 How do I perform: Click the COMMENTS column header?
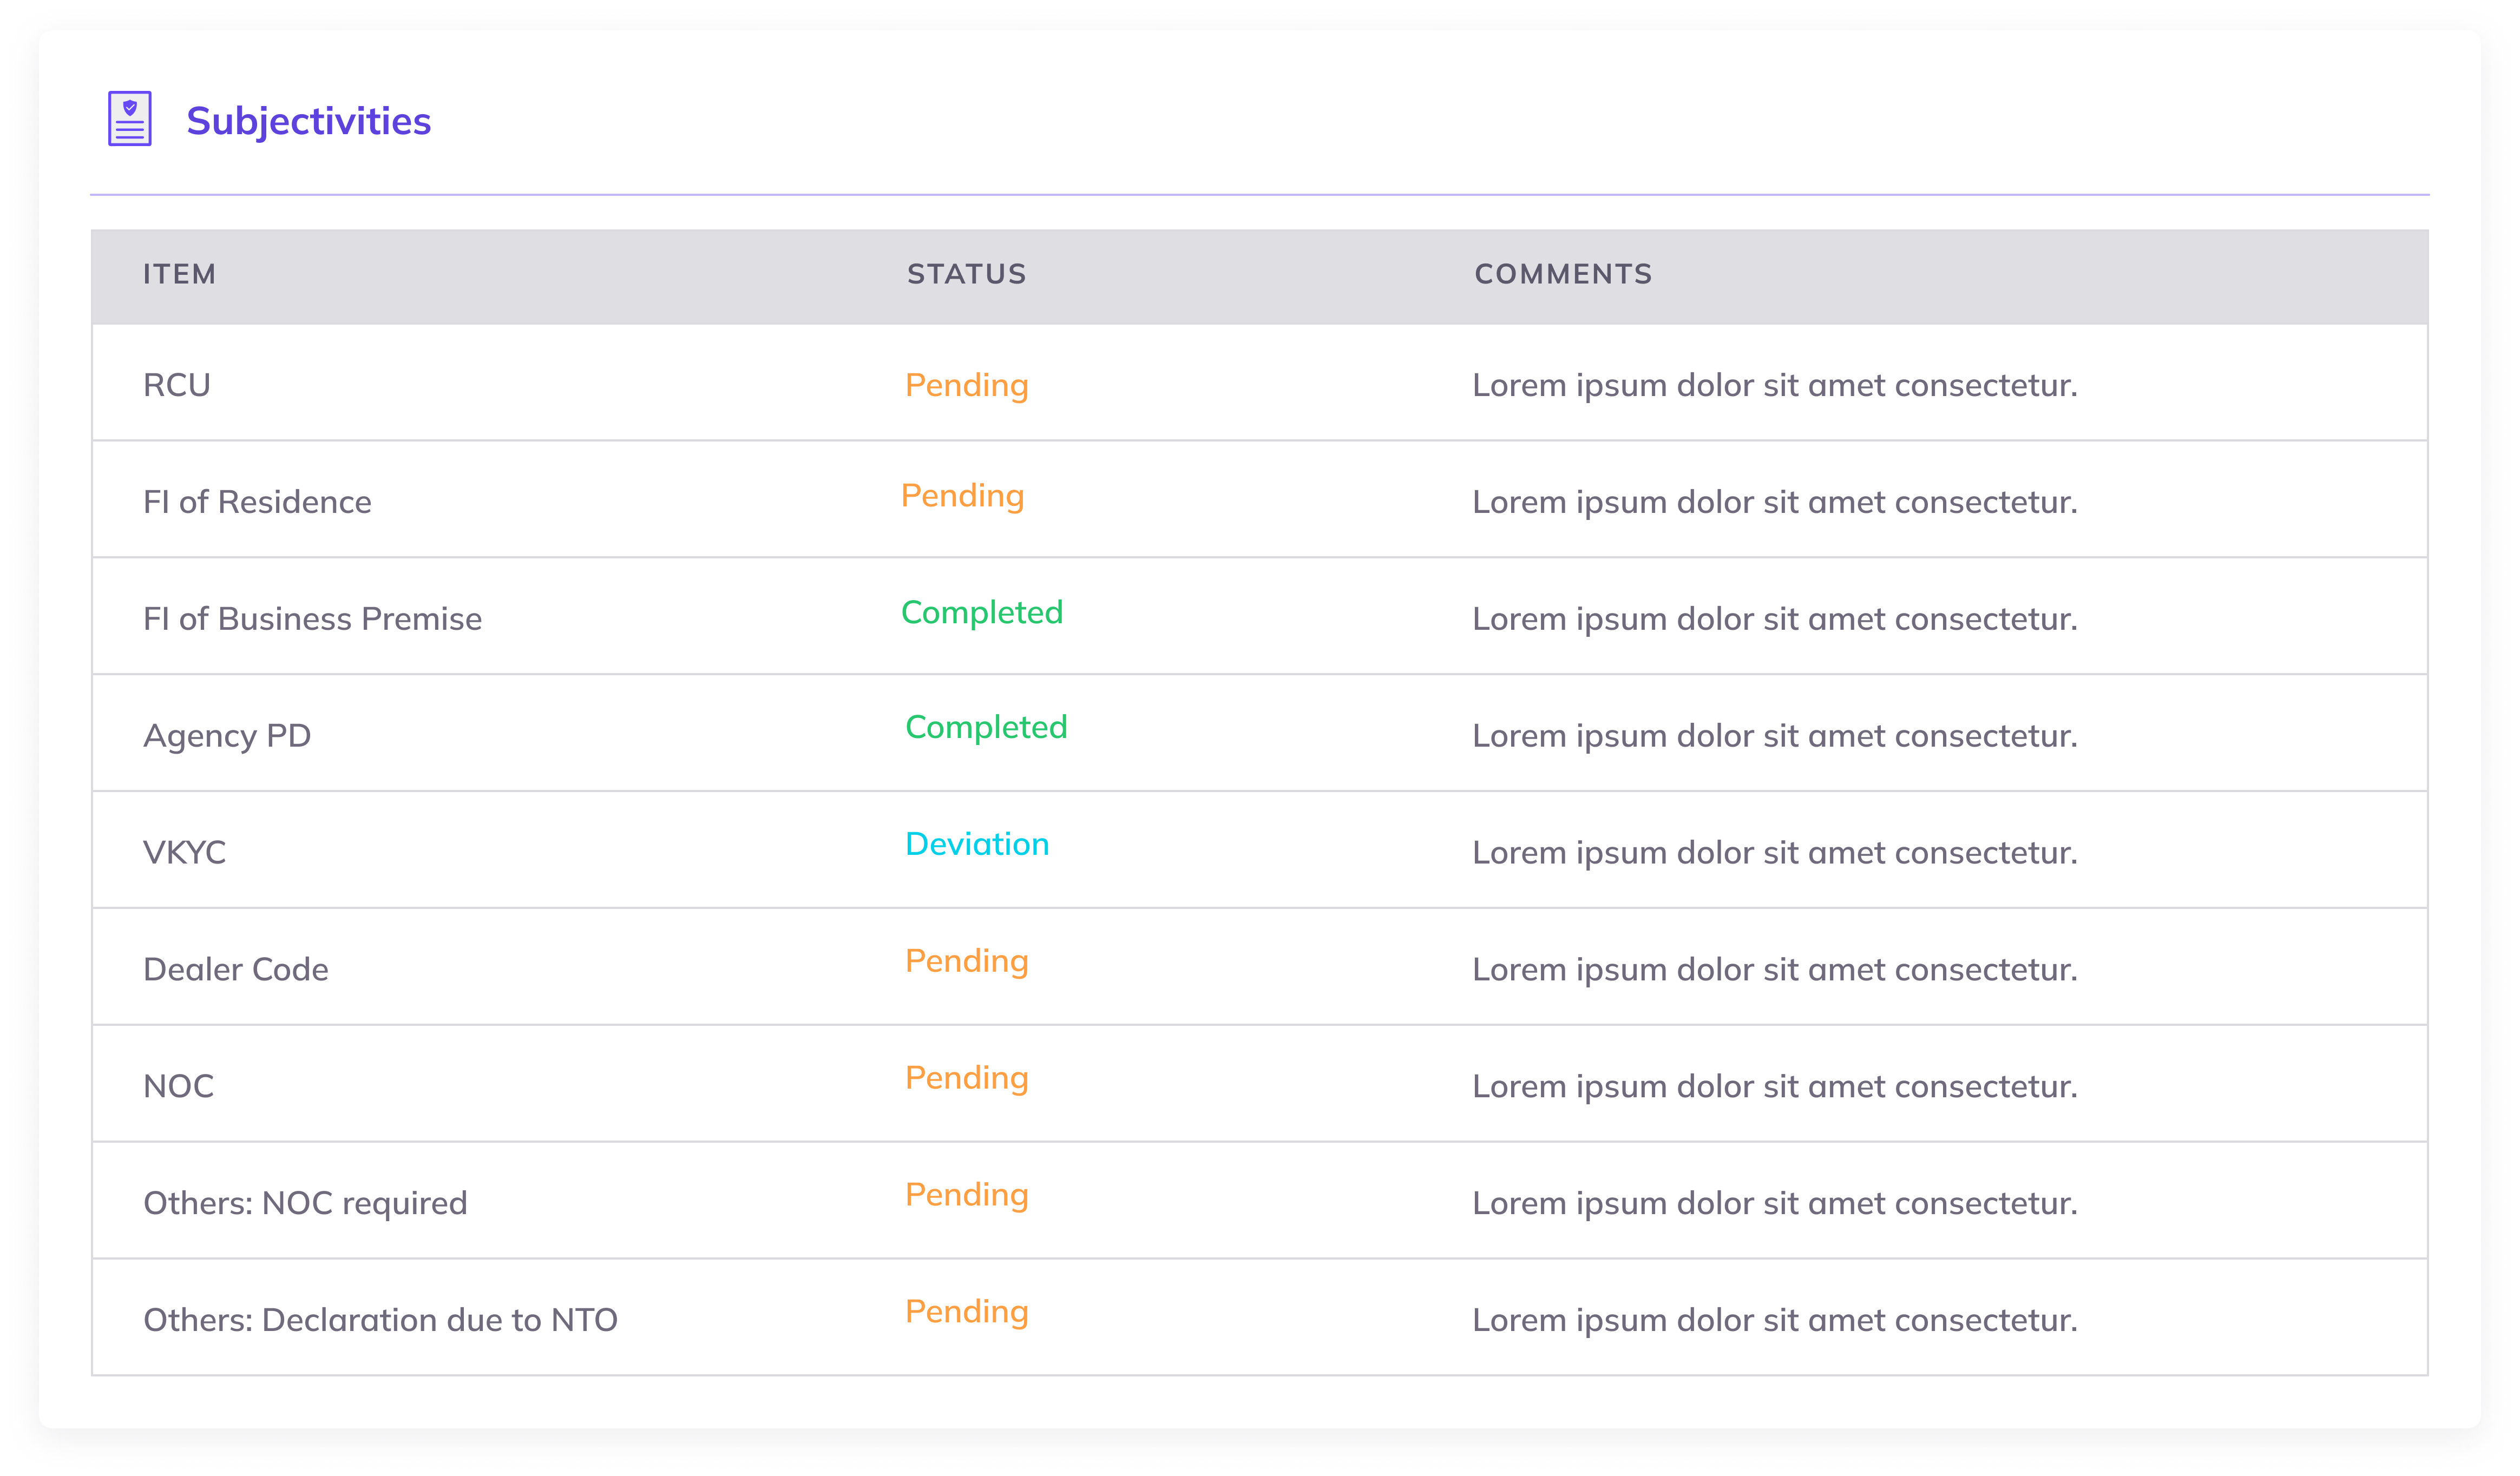pos(1563,274)
